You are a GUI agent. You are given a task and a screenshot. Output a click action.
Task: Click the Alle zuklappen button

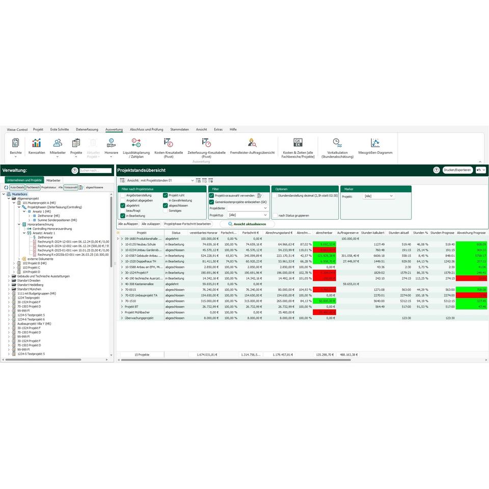[x=151, y=224]
